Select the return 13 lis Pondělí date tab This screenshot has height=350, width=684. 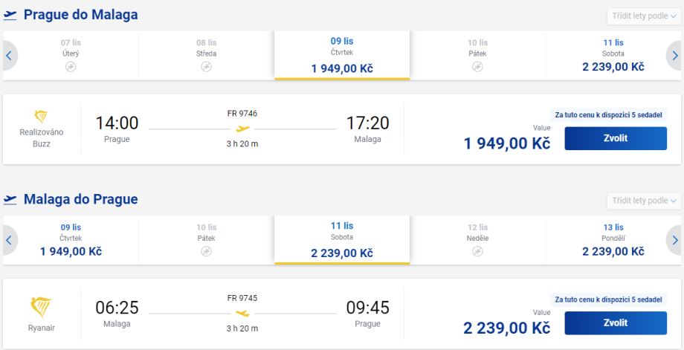pos(613,240)
